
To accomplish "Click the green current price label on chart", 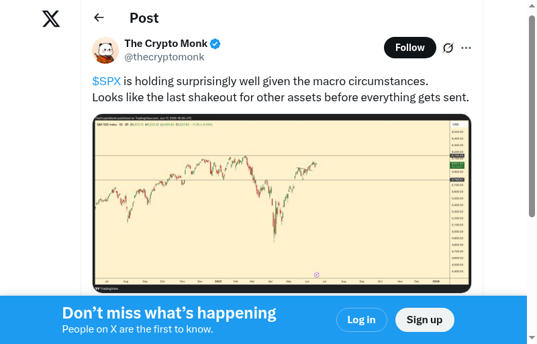I will pos(457,164).
